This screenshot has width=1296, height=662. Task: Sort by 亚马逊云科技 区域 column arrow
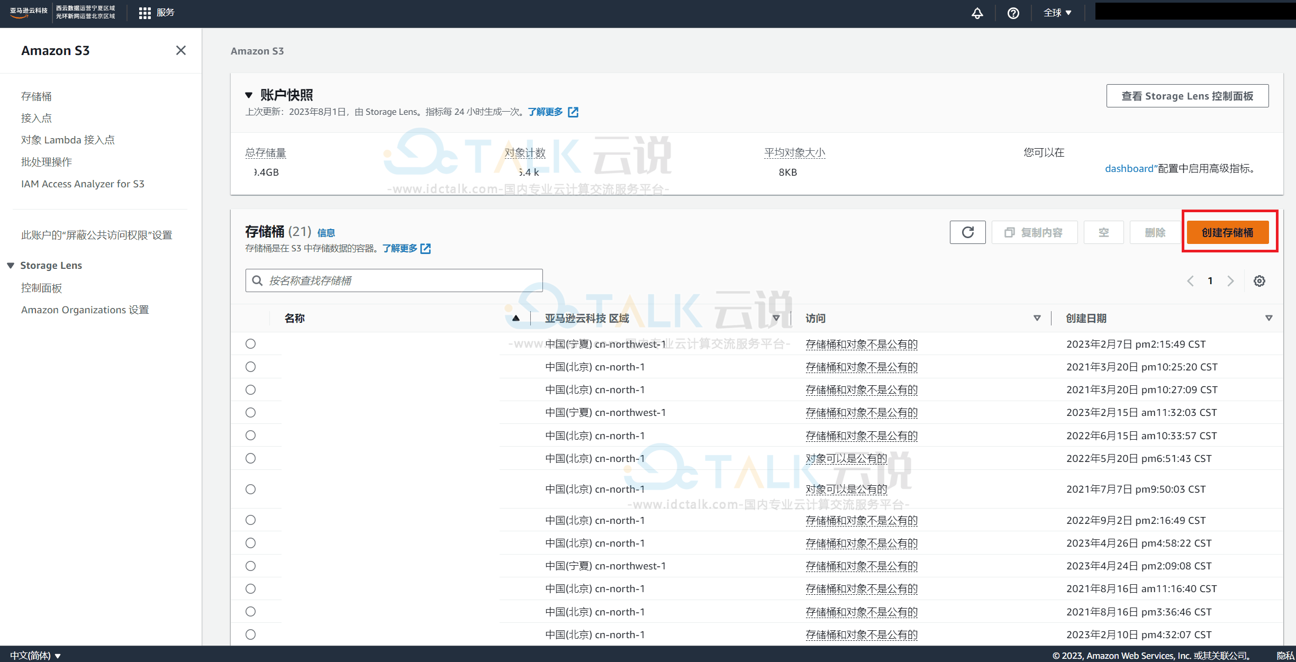(x=776, y=318)
